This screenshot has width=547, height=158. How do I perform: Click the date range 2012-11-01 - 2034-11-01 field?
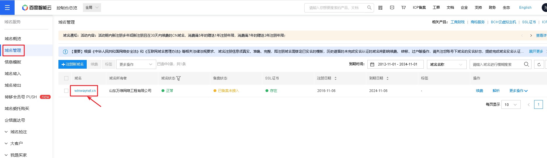395,64
